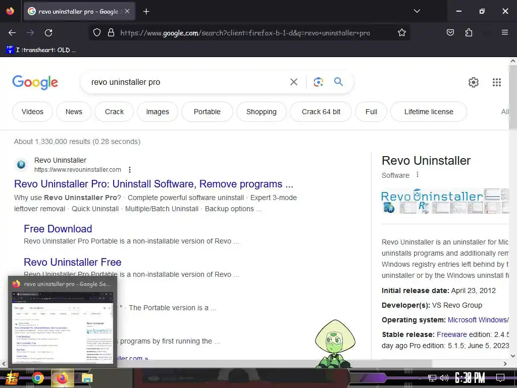Screen dimensions: 517x388
Task: Click into the Google search input
Action: (188, 82)
